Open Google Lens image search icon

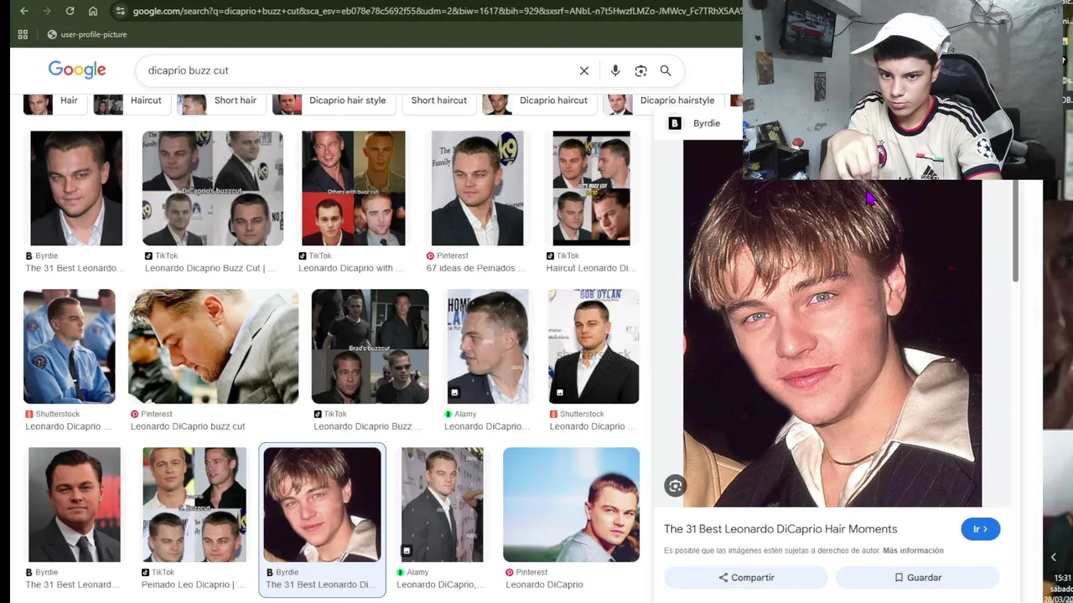click(x=640, y=71)
